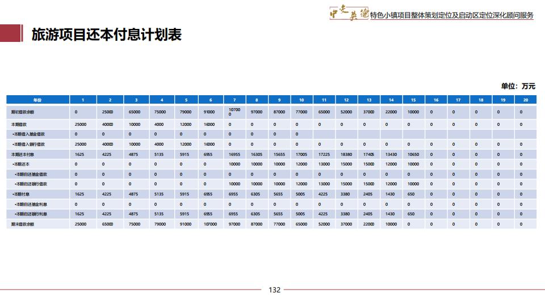Click 79000 in the 期初借款余额 row

(186, 112)
